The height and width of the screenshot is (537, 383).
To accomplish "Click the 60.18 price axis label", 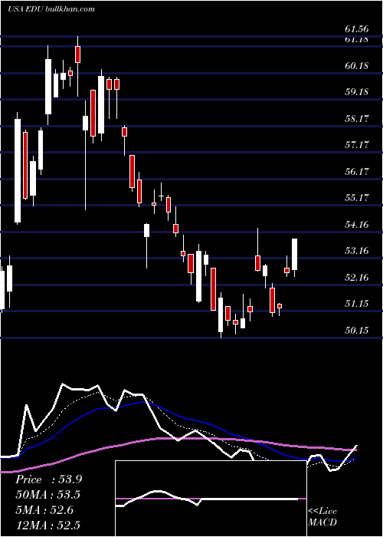I will tap(357, 65).
